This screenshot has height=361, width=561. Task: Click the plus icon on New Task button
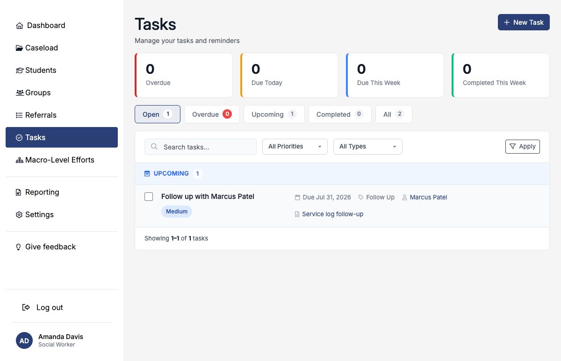[507, 22]
